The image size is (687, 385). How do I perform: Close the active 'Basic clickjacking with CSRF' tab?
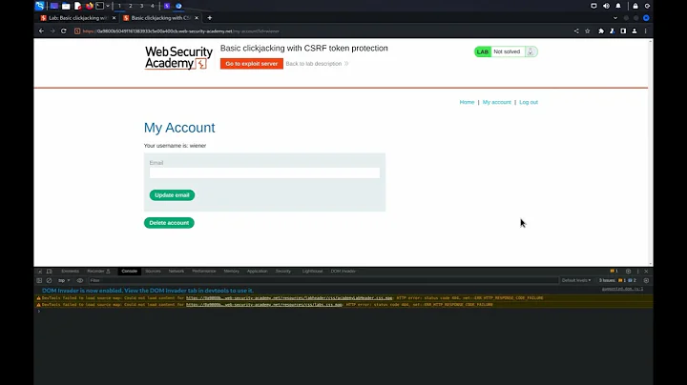(197, 18)
